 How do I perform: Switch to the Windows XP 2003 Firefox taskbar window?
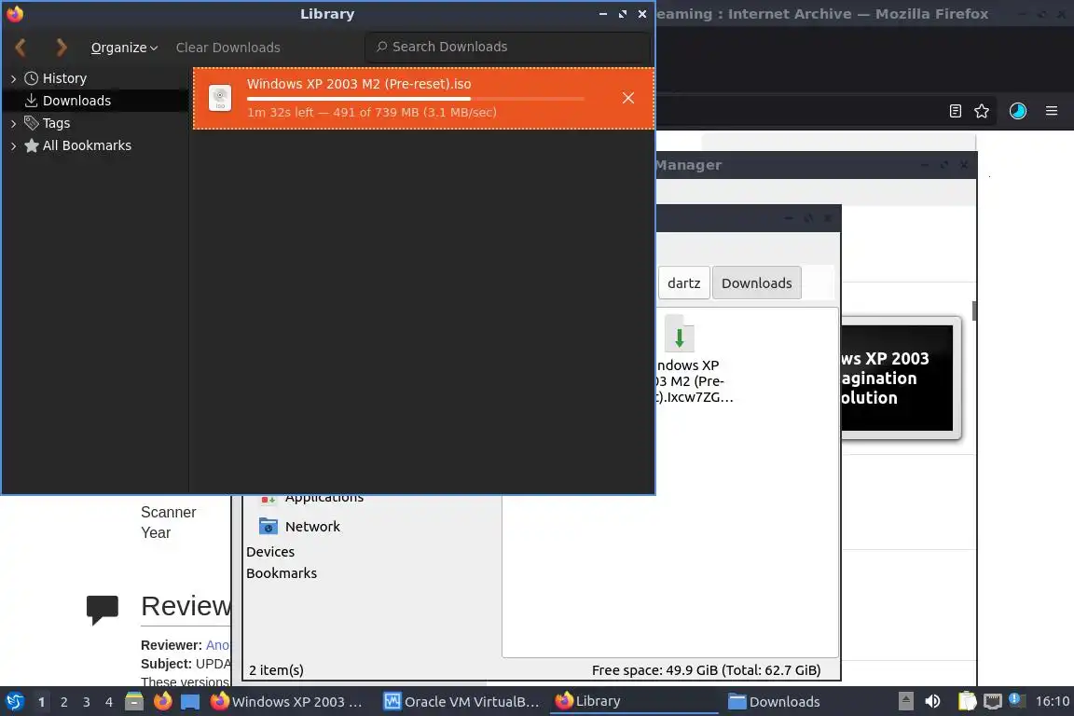288,702
